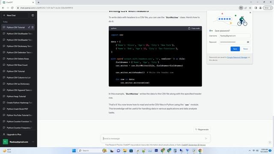
Task: Open the Python CSV Delete Rows chat
Action: pyautogui.click(x=18, y=59)
